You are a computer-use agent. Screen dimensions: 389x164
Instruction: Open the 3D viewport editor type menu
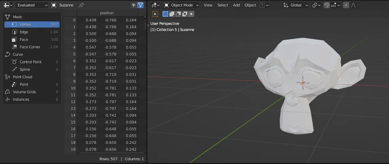point(156,5)
